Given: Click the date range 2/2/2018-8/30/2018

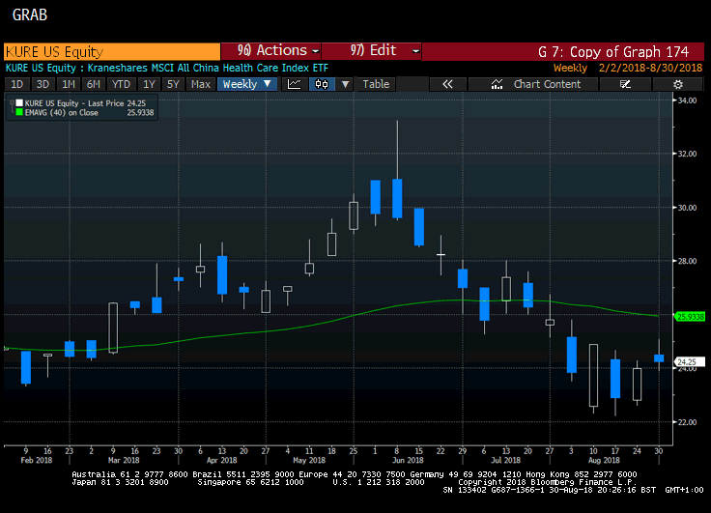Looking at the screenshot, I should pos(650,68).
